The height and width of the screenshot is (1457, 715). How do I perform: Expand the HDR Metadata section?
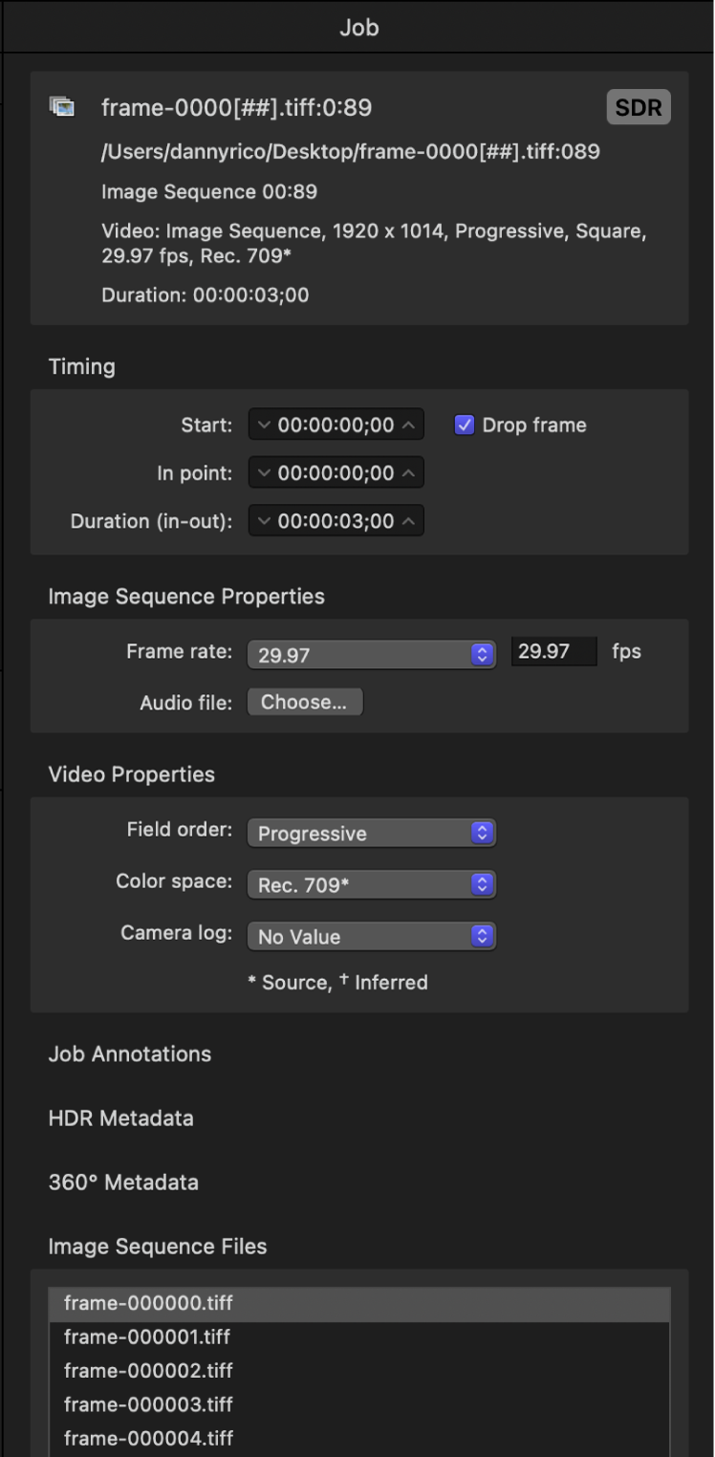coord(120,1118)
